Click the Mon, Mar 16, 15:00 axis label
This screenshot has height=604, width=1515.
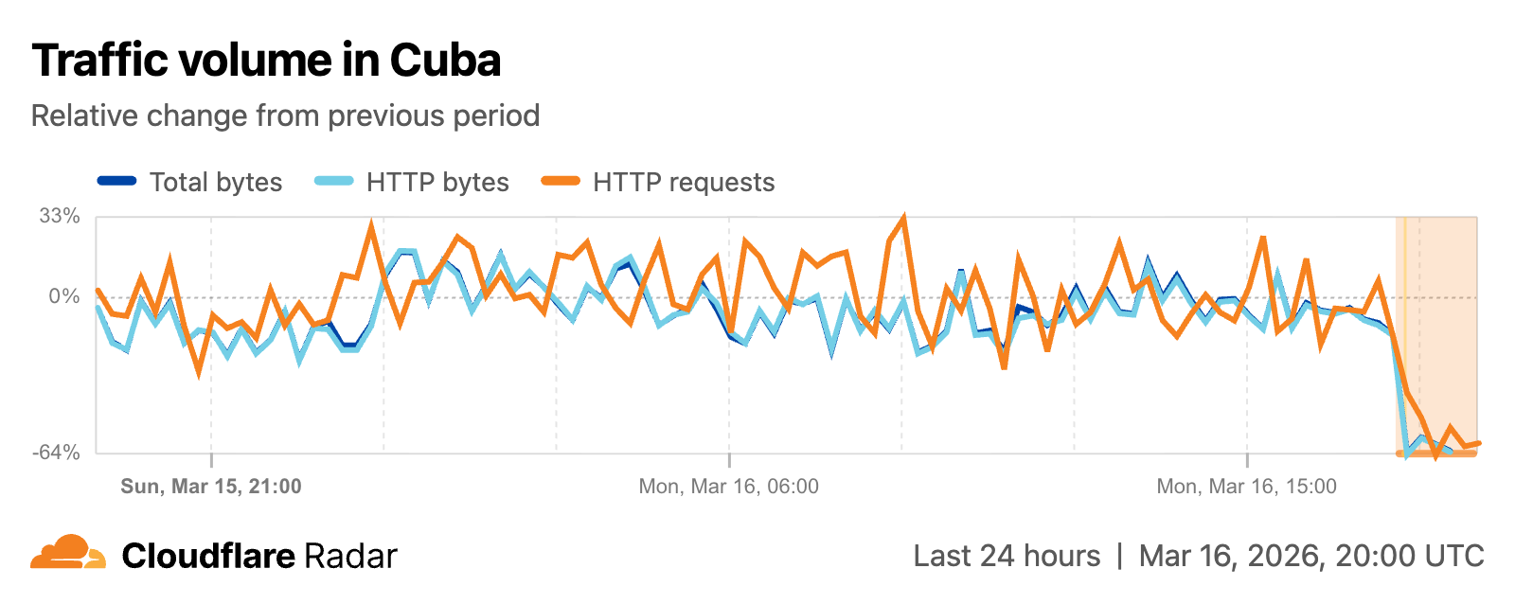coord(1246,487)
